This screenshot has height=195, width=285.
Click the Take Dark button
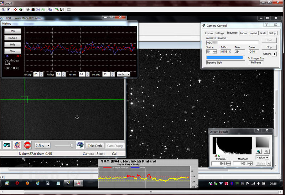[x=95, y=146]
